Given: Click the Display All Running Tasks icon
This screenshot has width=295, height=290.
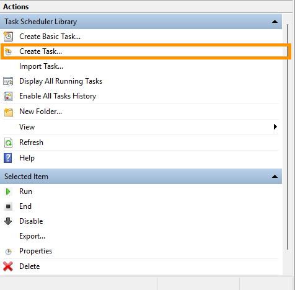Looking at the screenshot, I should (8, 81).
